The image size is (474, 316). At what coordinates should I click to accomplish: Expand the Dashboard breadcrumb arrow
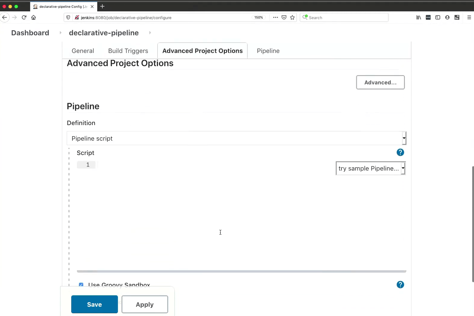pos(60,33)
